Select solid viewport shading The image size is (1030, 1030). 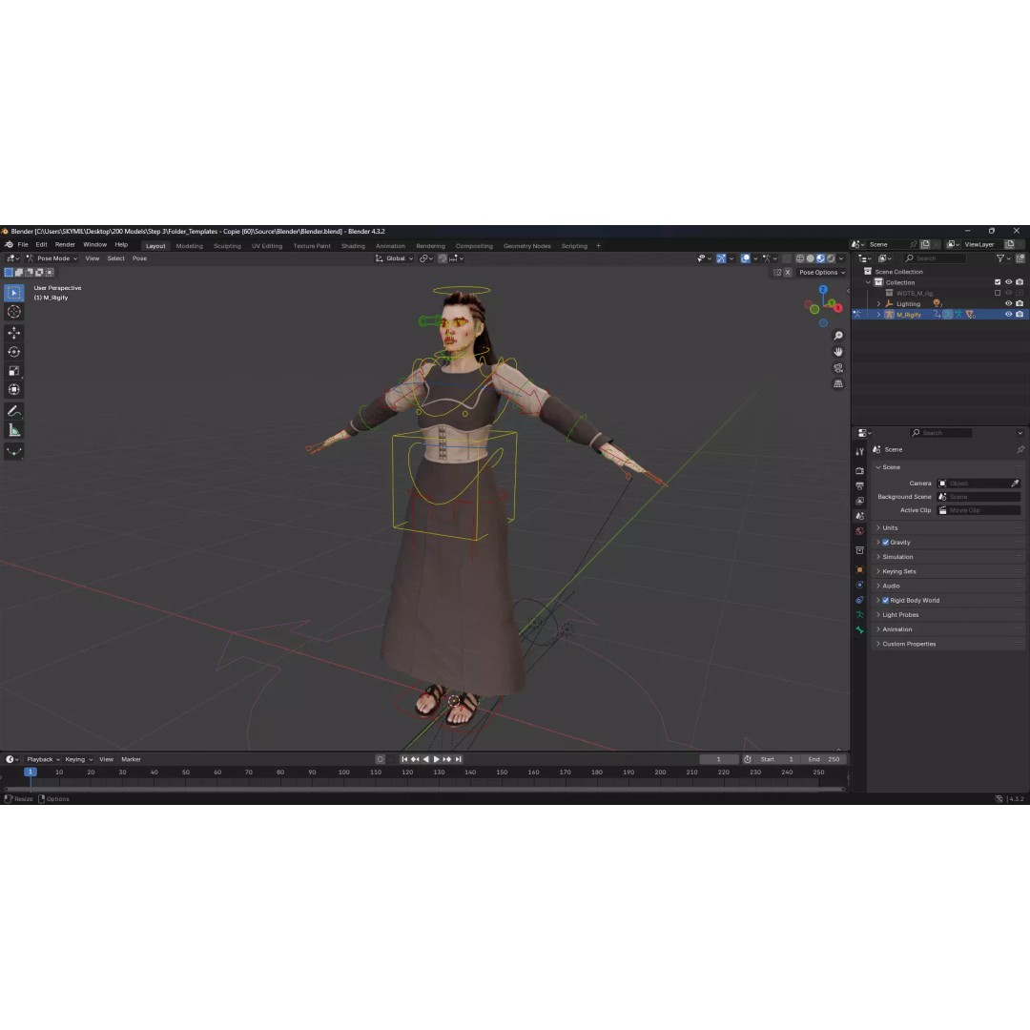click(811, 258)
